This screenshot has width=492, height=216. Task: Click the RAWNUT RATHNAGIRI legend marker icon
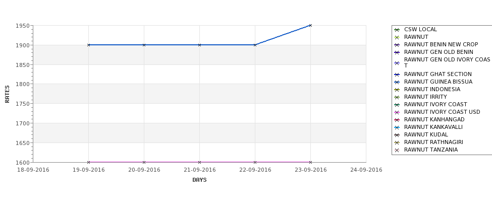[x=397, y=142]
